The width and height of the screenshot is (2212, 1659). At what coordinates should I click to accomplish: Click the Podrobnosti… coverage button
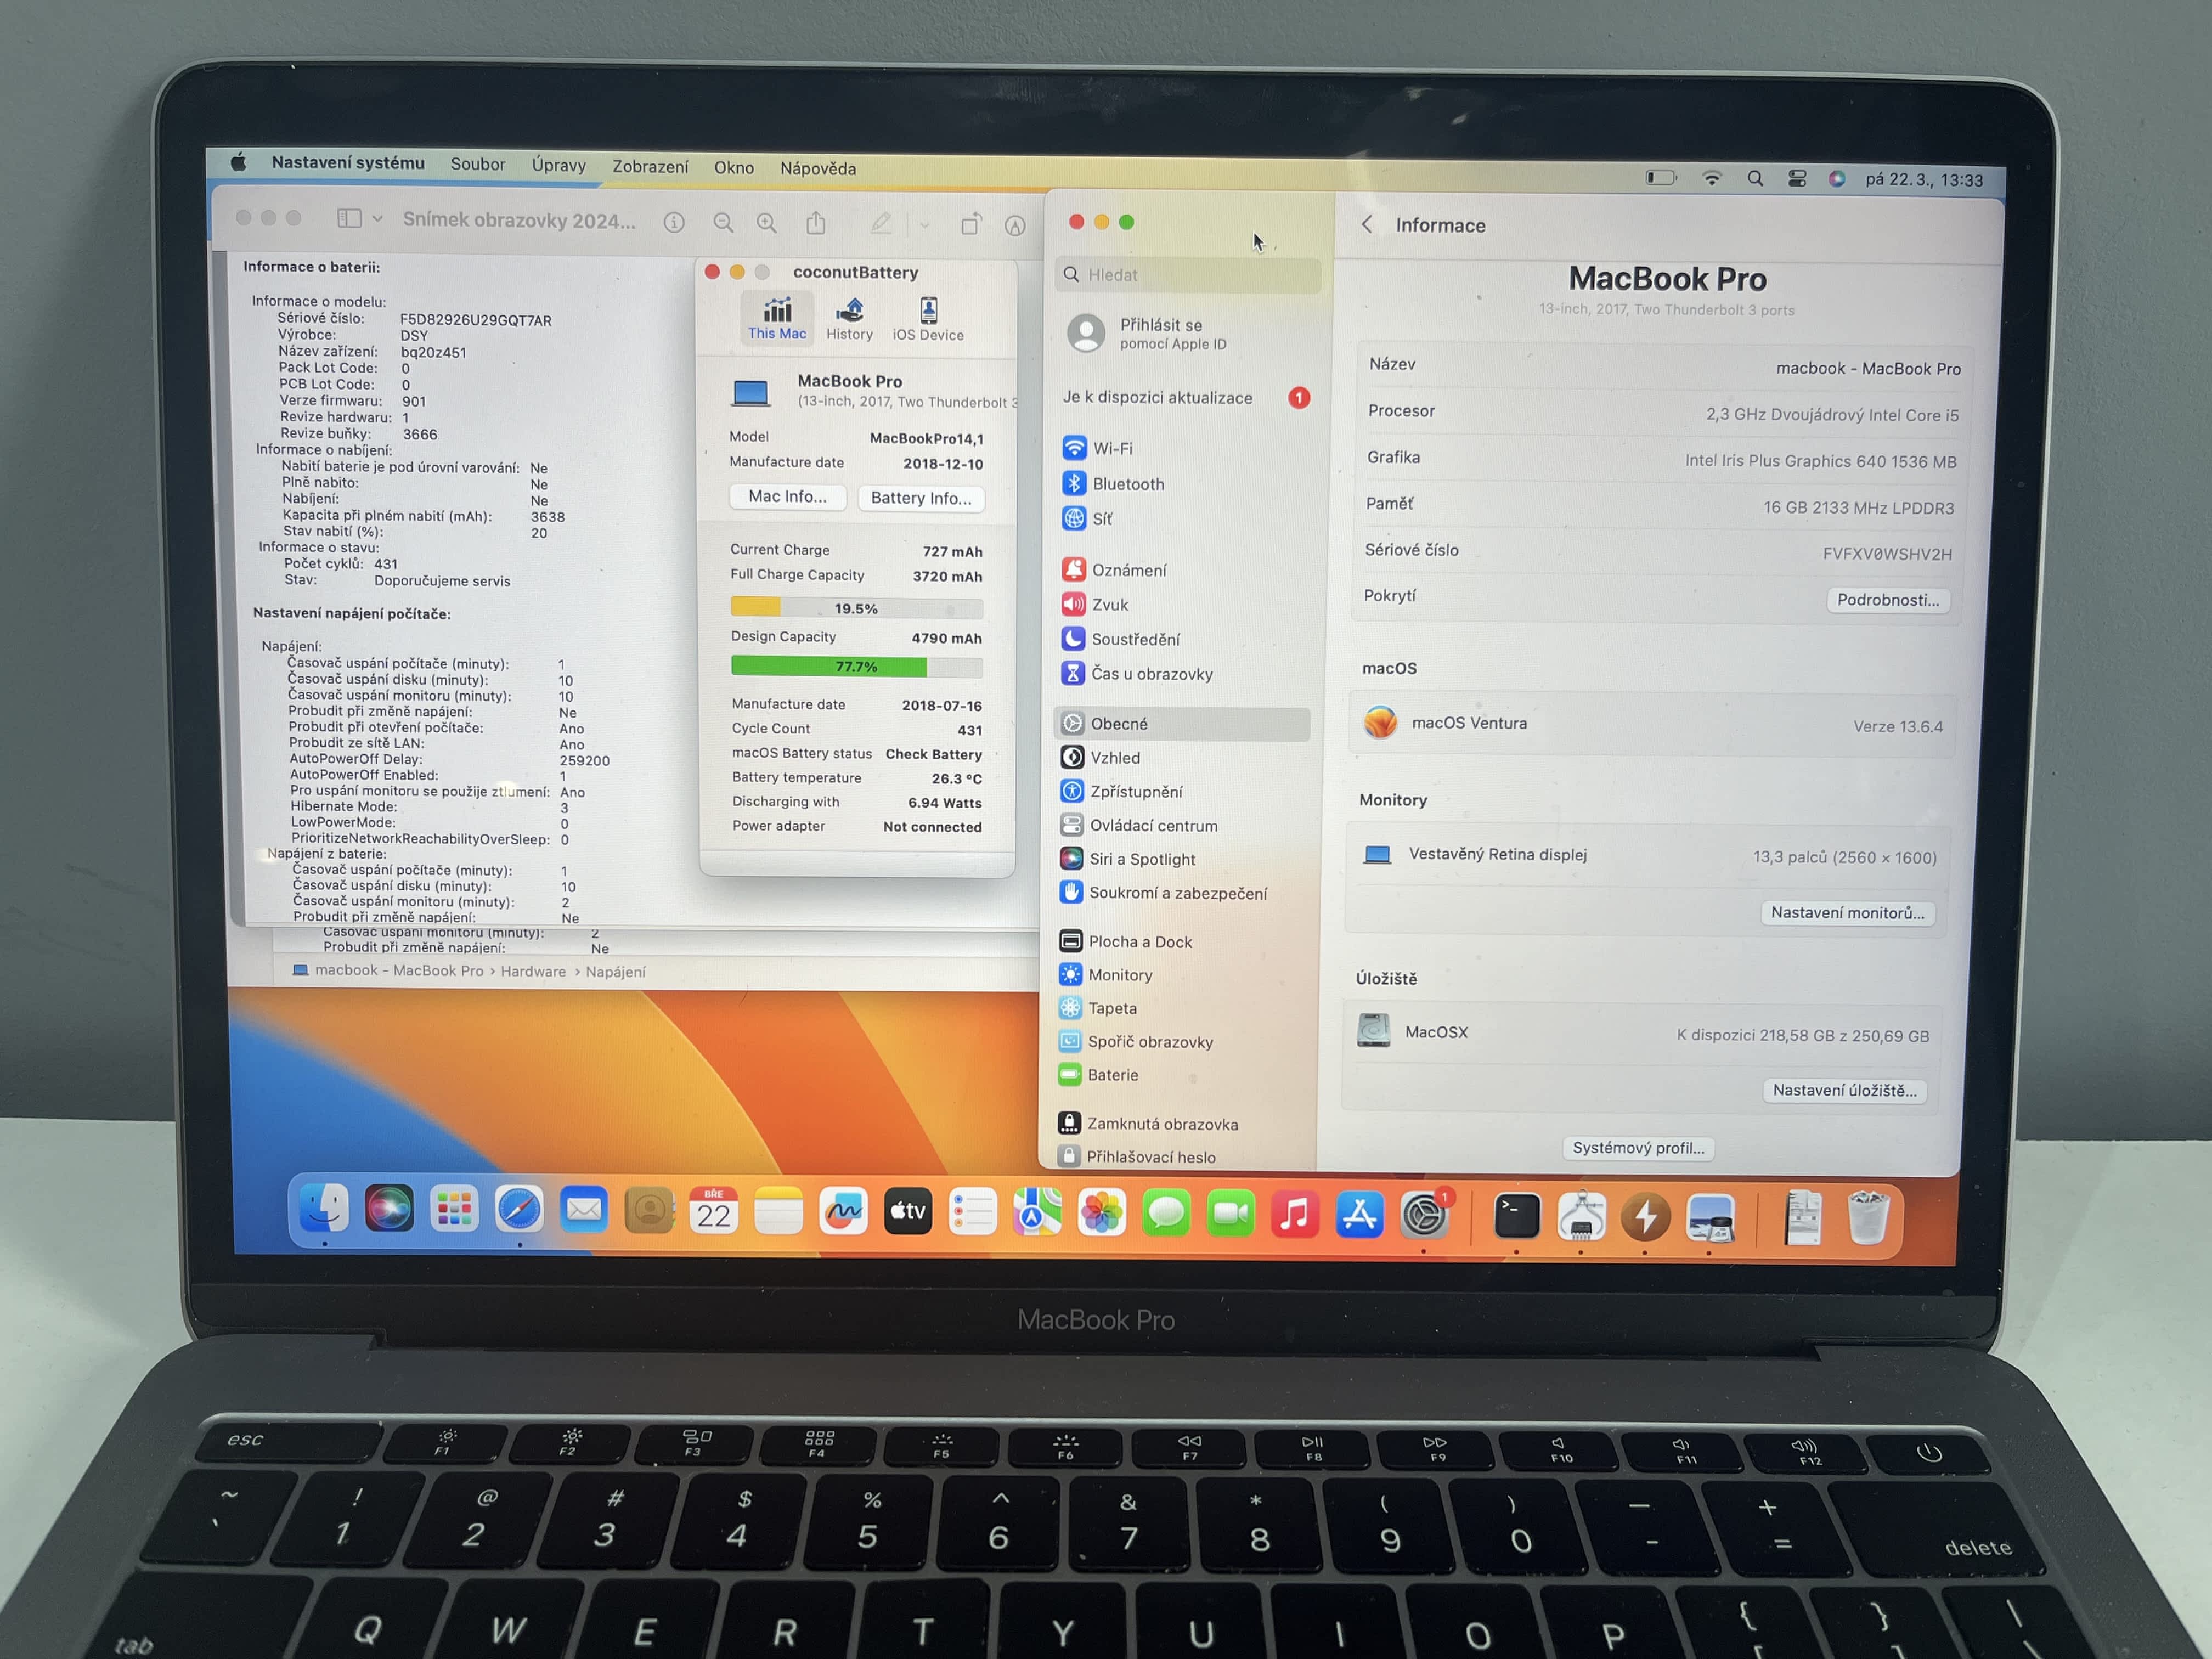pos(1887,600)
